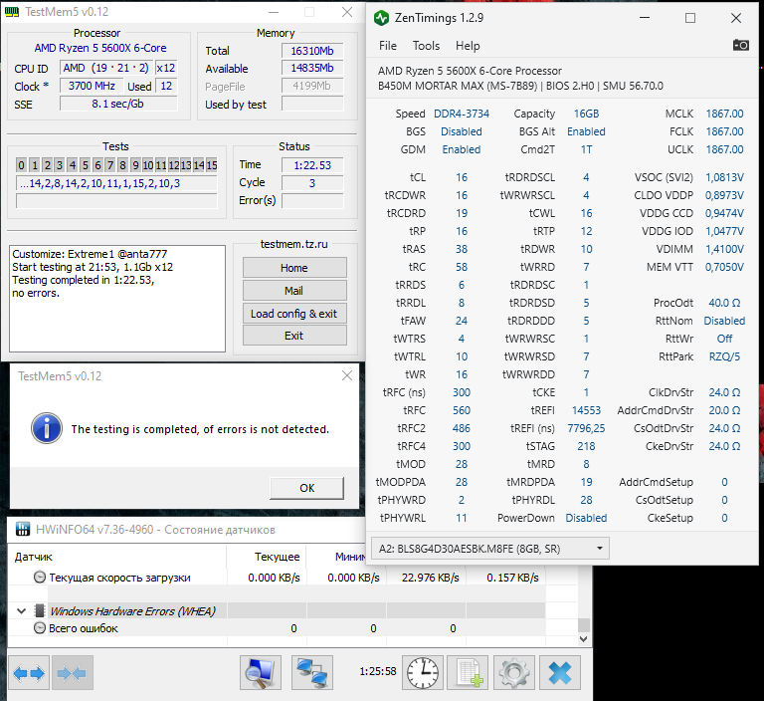The width and height of the screenshot is (764, 701).
Task: Click the 'Всего ошибок' row
Action: tap(277, 628)
